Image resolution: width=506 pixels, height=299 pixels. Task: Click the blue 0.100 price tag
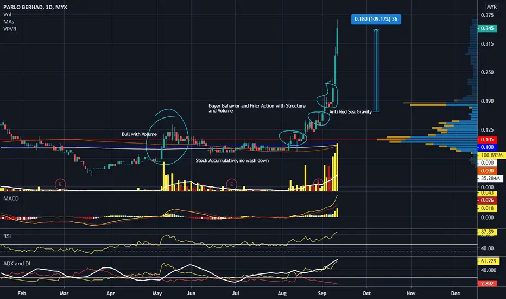[488, 147]
